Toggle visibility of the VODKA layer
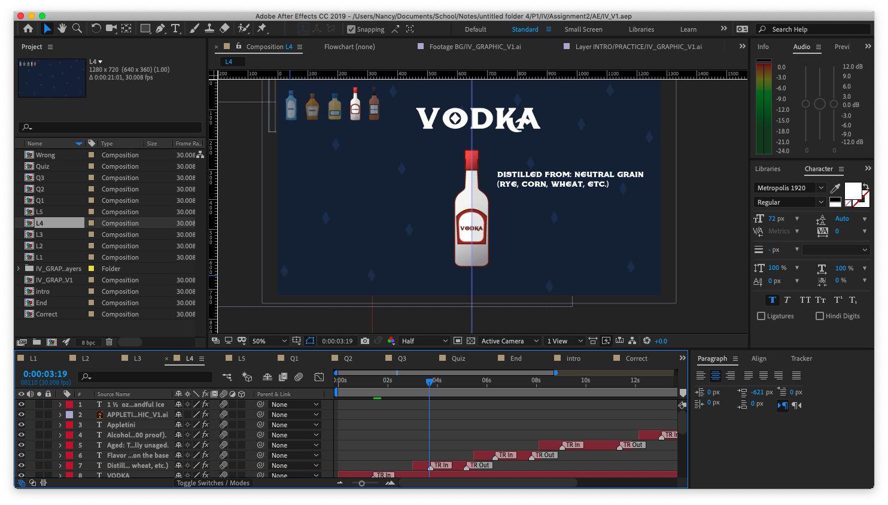888x505 pixels. click(22, 475)
